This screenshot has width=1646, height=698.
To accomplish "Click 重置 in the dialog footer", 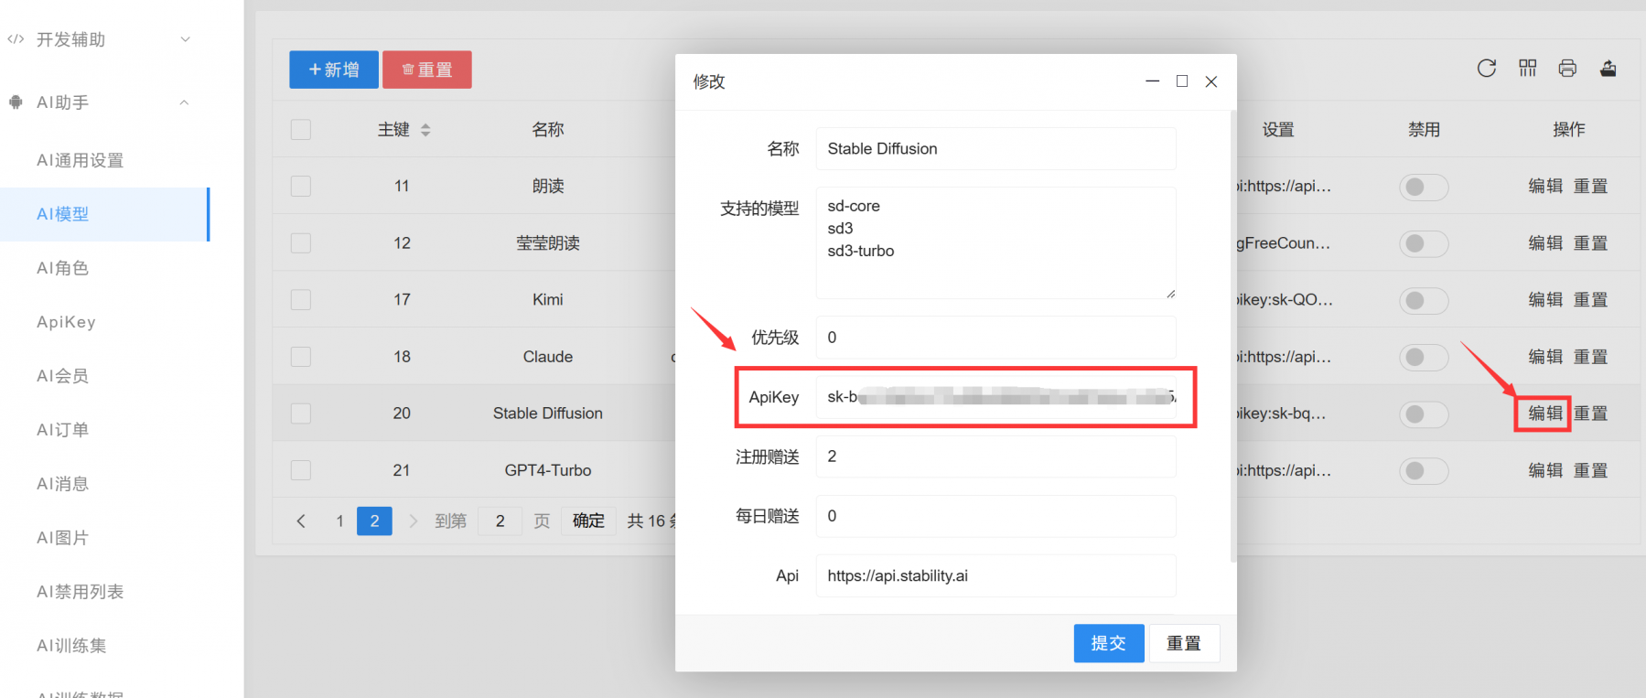I will pos(1184,643).
